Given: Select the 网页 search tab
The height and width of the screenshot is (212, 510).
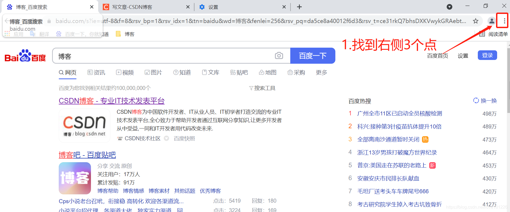Looking at the screenshot, I should 68,73.
